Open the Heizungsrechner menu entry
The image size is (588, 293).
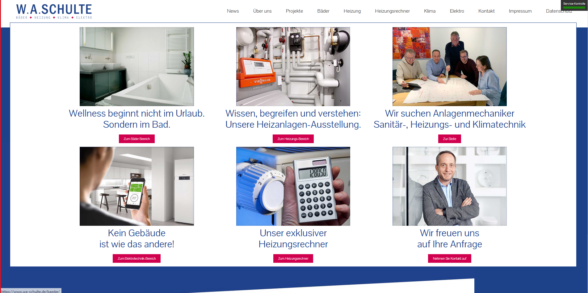[x=392, y=11]
